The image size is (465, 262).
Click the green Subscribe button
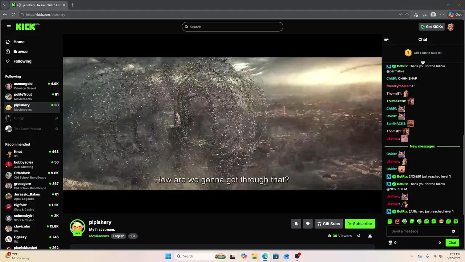tap(360, 224)
